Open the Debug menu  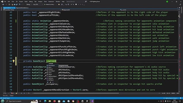coord(31,2)
